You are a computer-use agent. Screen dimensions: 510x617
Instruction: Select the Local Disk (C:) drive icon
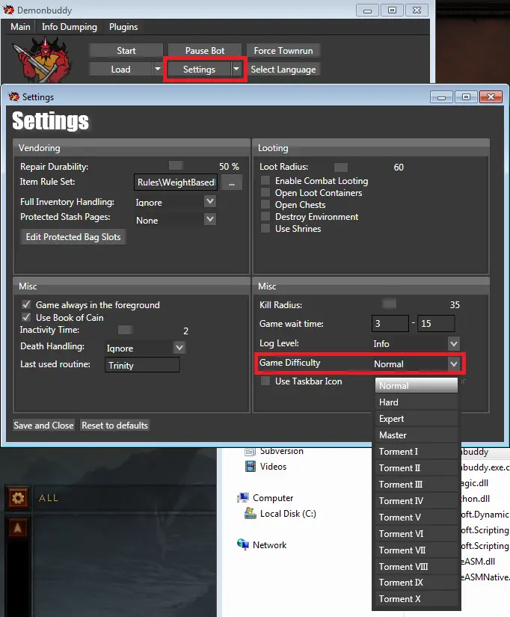click(x=251, y=514)
